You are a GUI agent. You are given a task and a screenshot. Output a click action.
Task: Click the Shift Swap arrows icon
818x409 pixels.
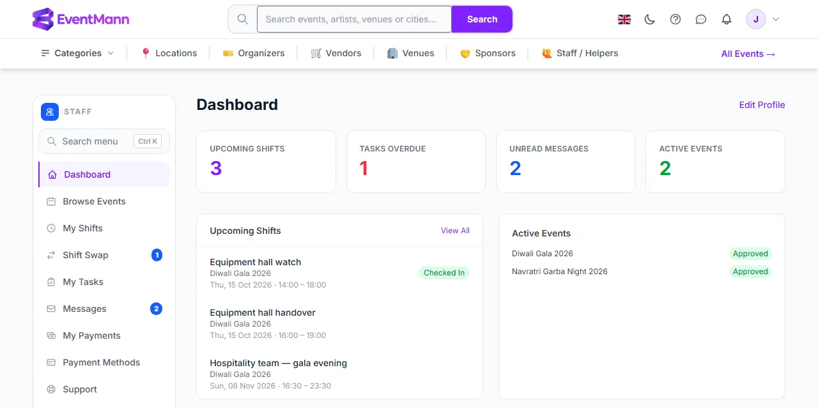point(51,255)
